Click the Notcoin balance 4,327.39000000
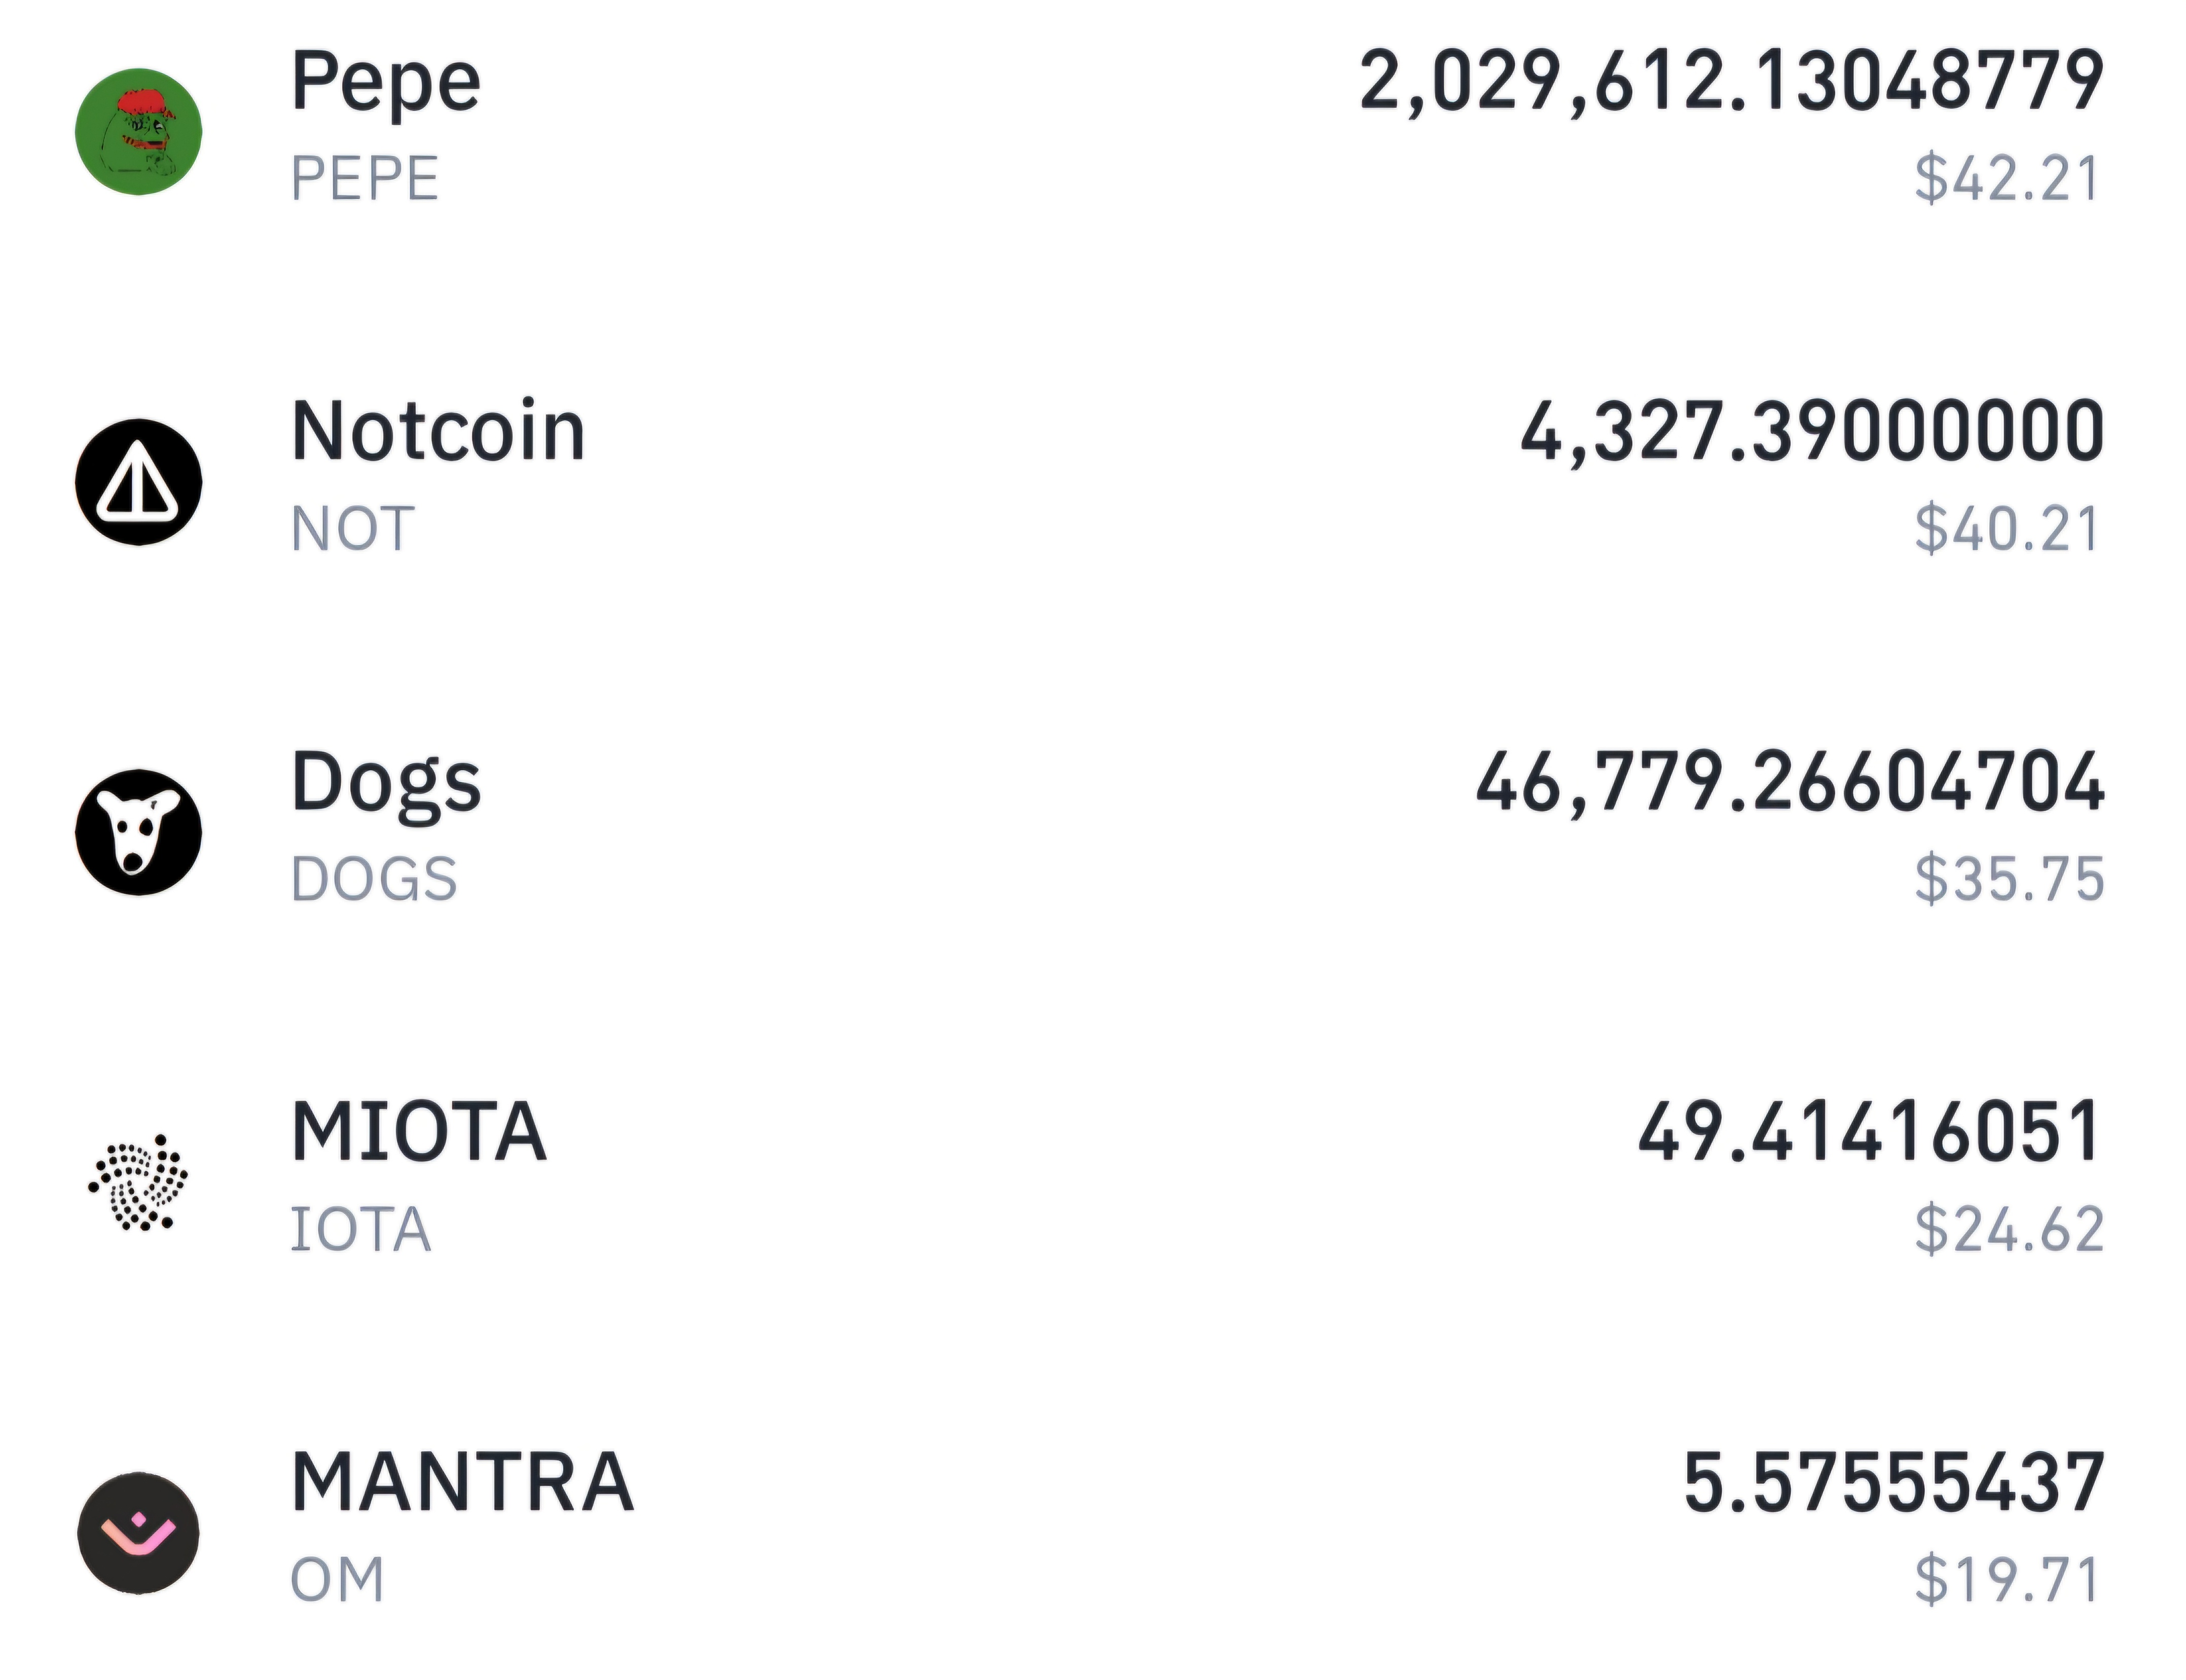The height and width of the screenshot is (1680, 2186). (1811, 432)
